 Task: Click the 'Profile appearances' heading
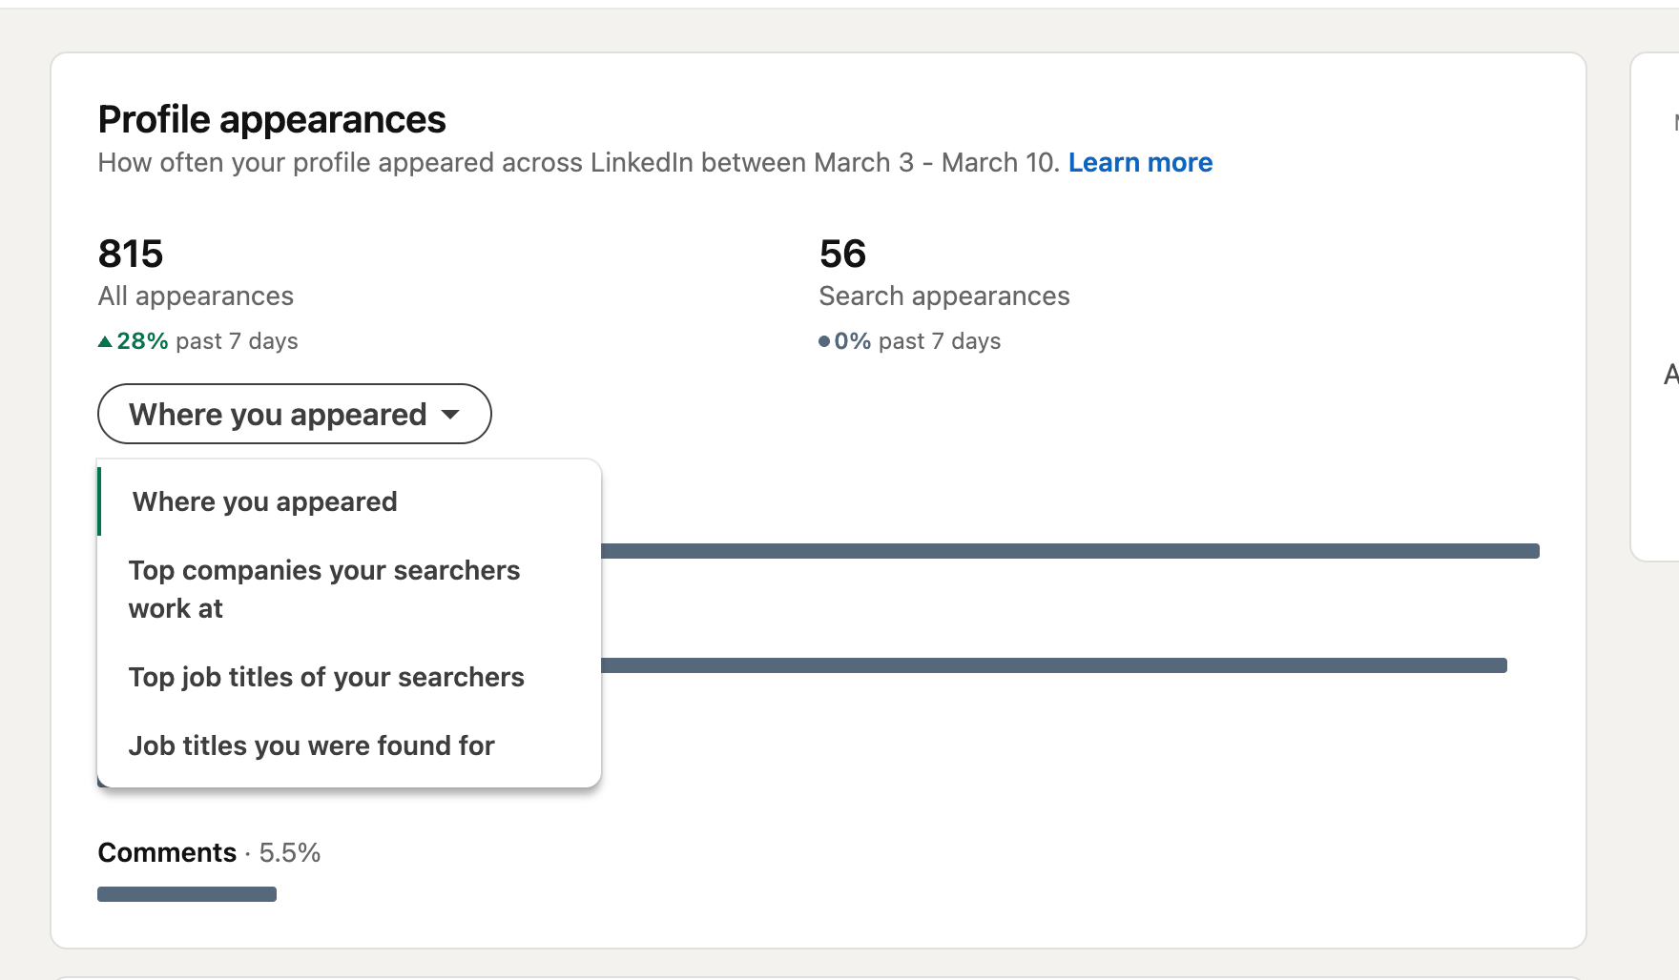(272, 120)
